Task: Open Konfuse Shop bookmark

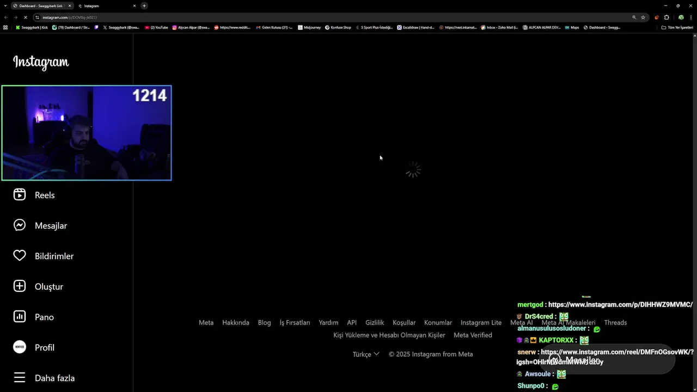Action: pyautogui.click(x=338, y=27)
